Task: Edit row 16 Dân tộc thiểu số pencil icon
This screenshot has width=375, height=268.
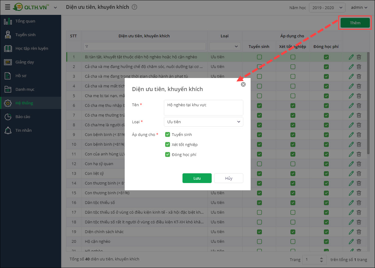Action: pyautogui.click(x=351, y=202)
